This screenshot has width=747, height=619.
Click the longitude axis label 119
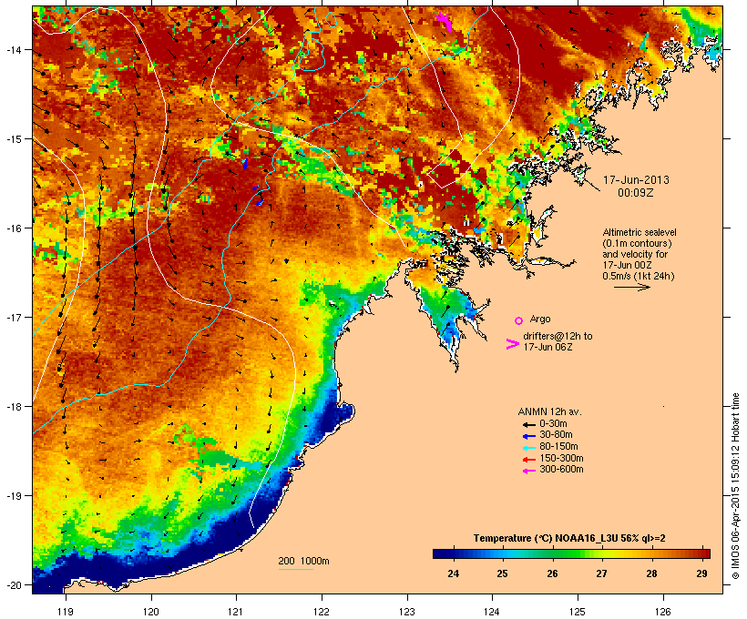66,612
